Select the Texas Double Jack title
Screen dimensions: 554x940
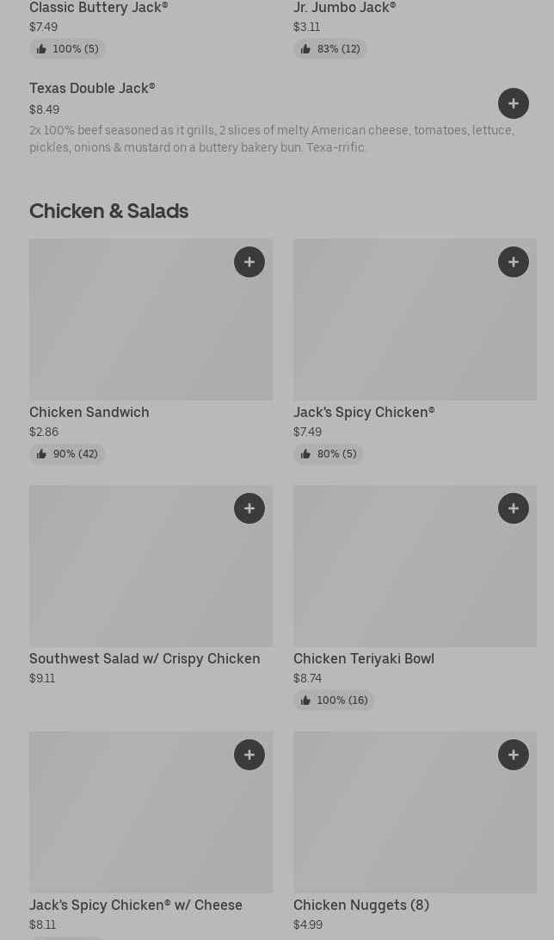coord(92,88)
